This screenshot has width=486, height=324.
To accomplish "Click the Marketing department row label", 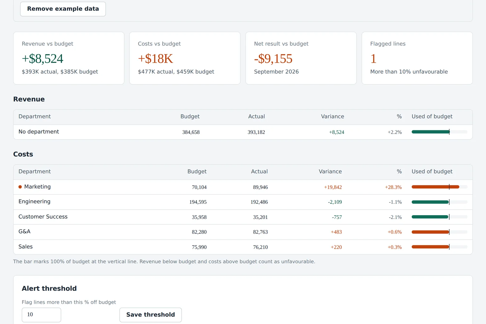I will 37,187.
